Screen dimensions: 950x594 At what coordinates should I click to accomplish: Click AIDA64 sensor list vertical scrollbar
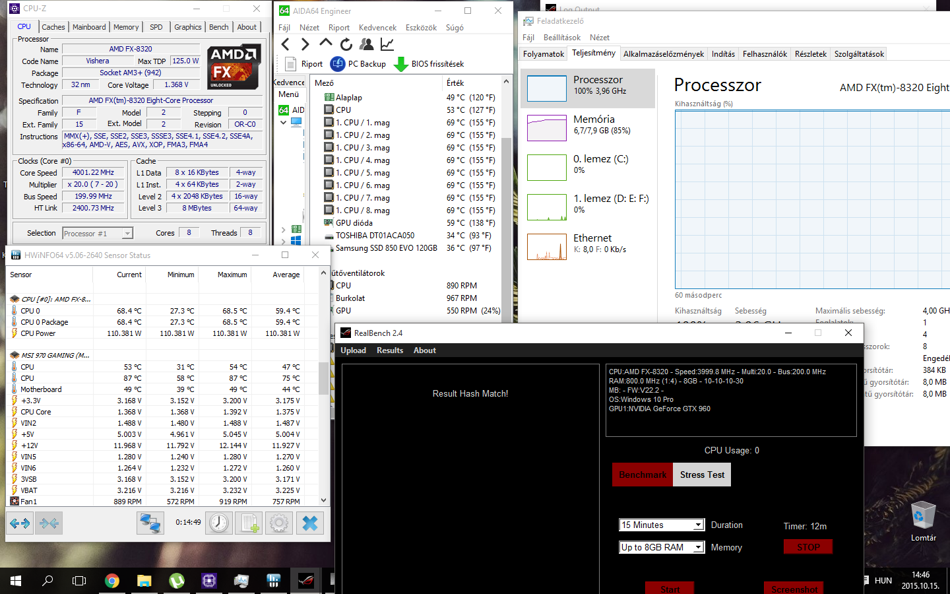tap(506, 198)
